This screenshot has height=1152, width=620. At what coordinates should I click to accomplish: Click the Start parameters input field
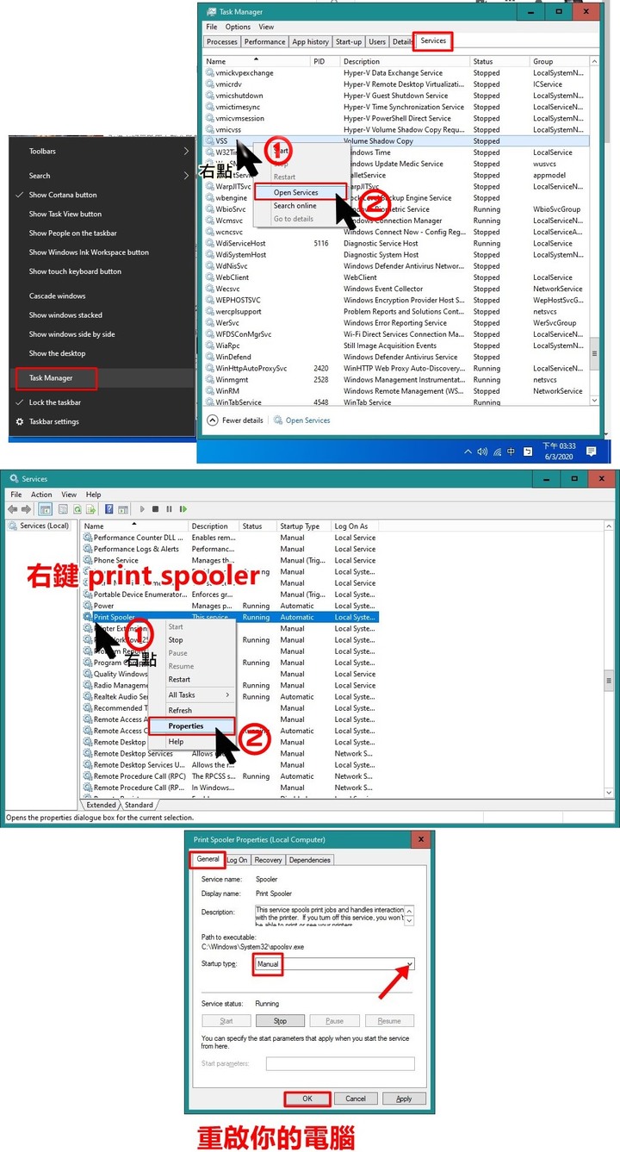click(x=340, y=1064)
